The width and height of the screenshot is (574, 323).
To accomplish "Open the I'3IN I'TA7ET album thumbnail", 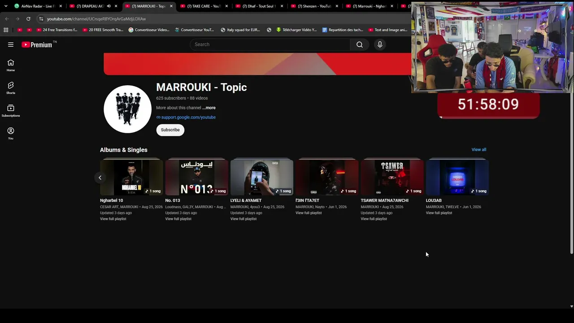I will (327, 178).
